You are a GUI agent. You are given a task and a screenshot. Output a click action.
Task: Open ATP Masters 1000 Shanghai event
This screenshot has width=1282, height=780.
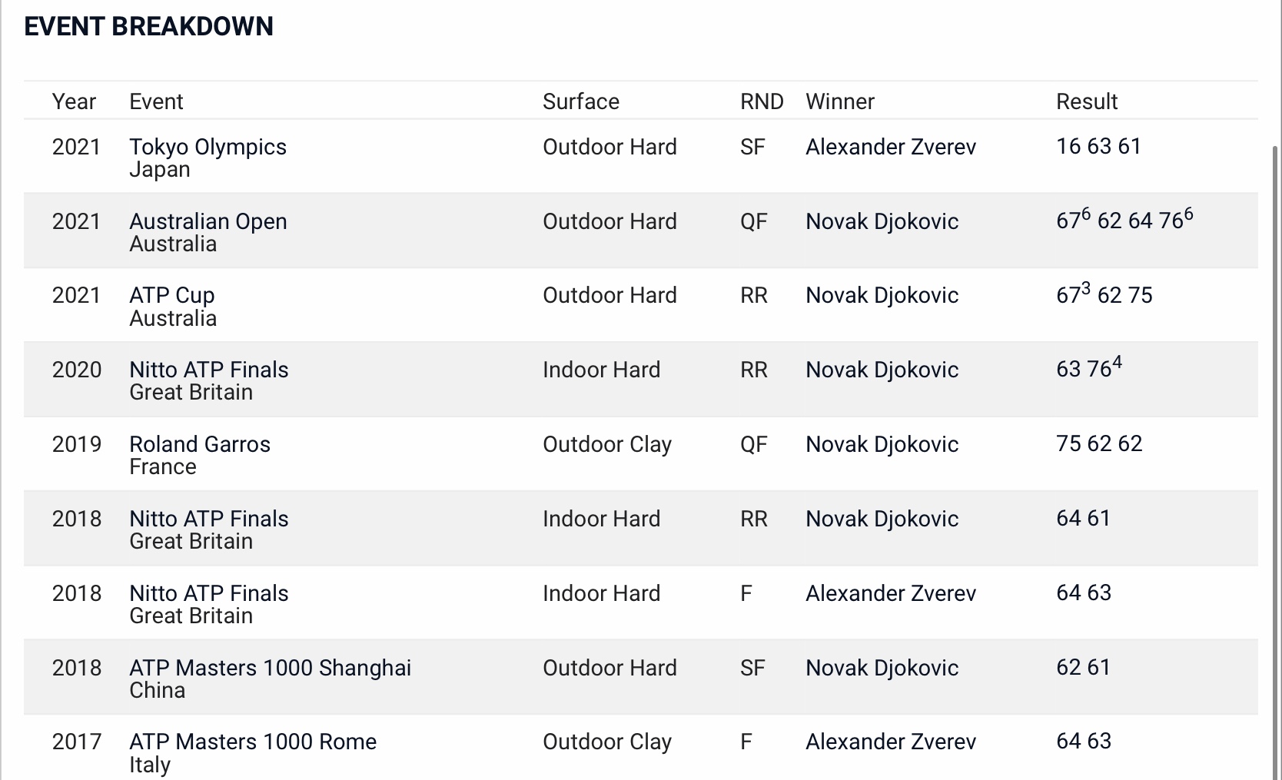tap(270, 668)
